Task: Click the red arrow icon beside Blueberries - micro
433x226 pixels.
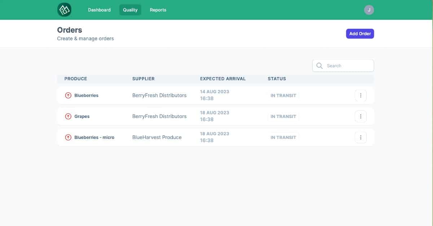Action: click(68, 137)
